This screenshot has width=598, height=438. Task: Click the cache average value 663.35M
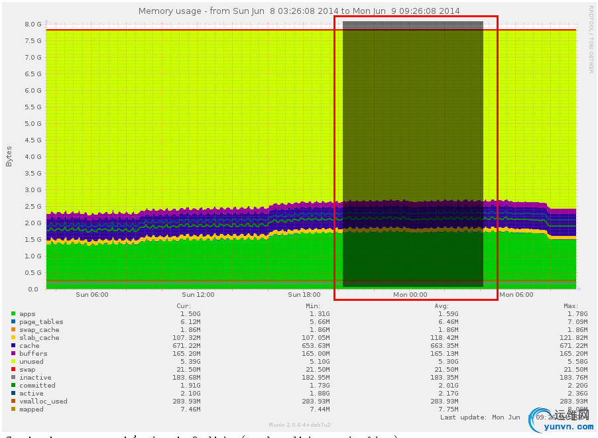pyautogui.click(x=444, y=346)
